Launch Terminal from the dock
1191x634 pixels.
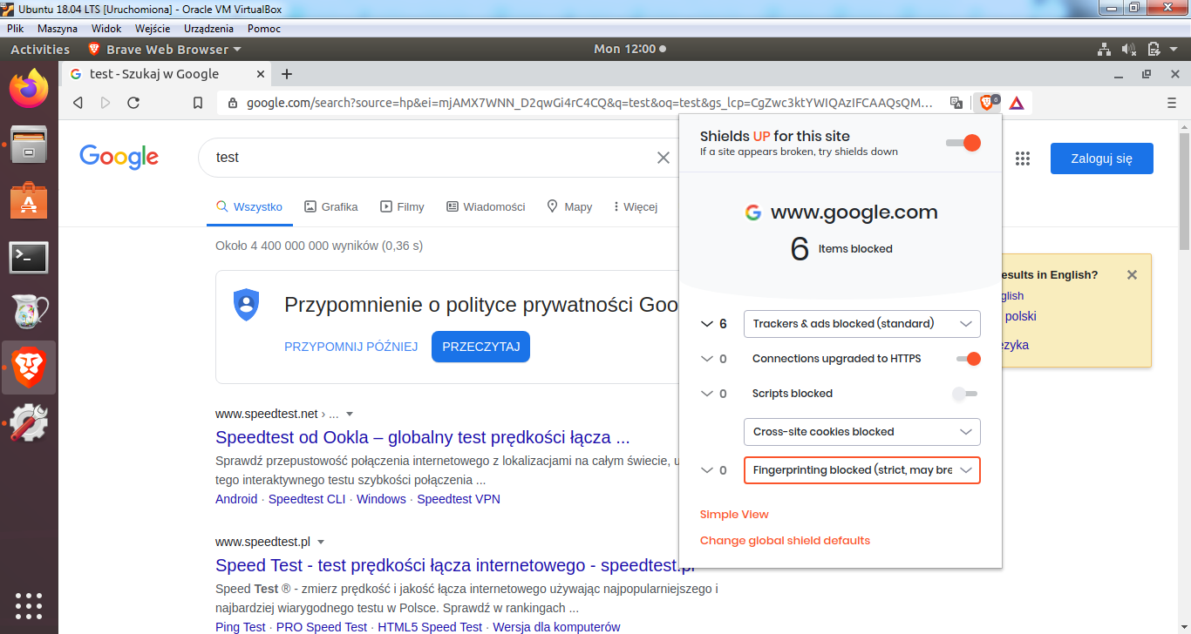[x=29, y=257]
